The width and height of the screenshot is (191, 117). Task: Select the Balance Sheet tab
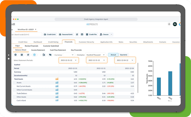pyautogui.click(x=21, y=50)
